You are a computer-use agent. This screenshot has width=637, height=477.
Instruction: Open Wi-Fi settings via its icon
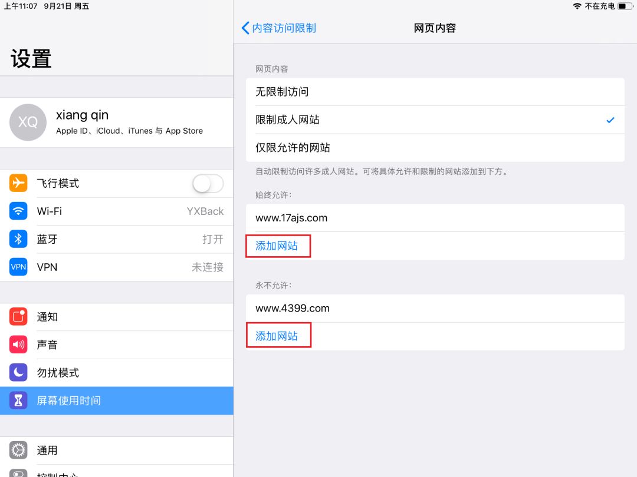18,211
